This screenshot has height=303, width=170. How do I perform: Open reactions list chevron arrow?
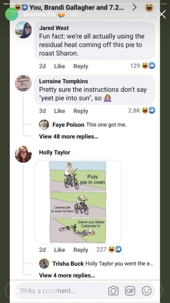(x=135, y=8)
